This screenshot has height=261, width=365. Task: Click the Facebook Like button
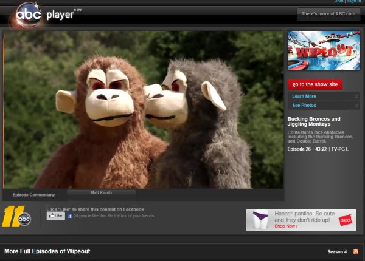(55, 215)
